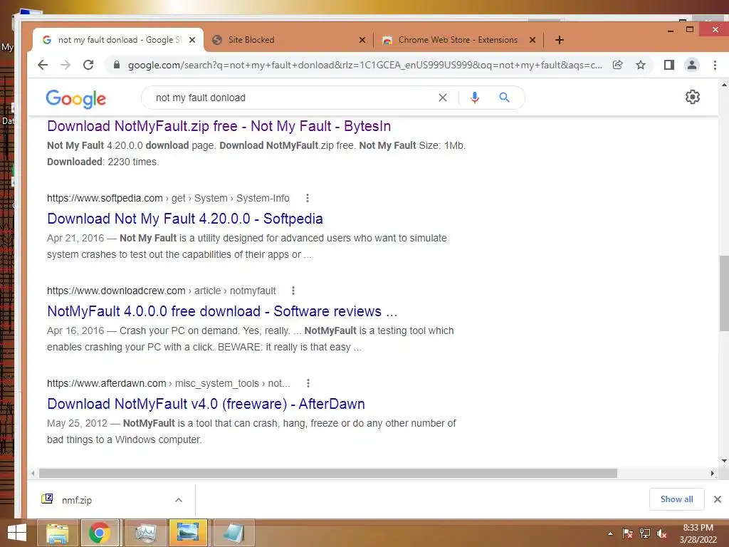The width and height of the screenshot is (729, 547).
Task: Open AfterDawn NotMyFault v4.0 result
Action: point(206,404)
